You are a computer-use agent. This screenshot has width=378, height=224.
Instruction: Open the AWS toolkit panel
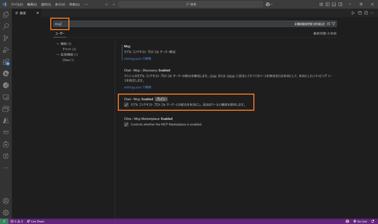coord(6,132)
